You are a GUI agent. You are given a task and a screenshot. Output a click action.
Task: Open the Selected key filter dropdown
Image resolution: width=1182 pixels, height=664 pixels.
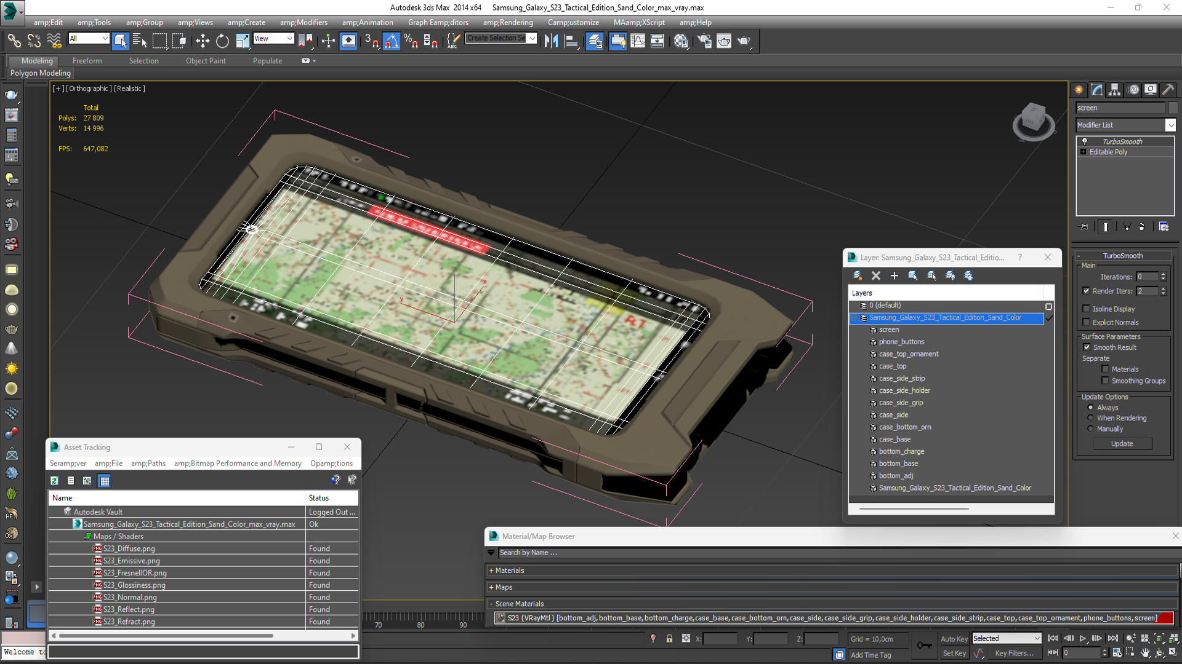click(1006, 638)
